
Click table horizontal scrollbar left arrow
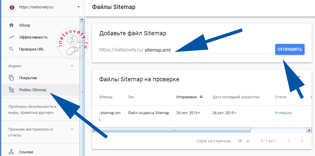[x=94, y=130]
